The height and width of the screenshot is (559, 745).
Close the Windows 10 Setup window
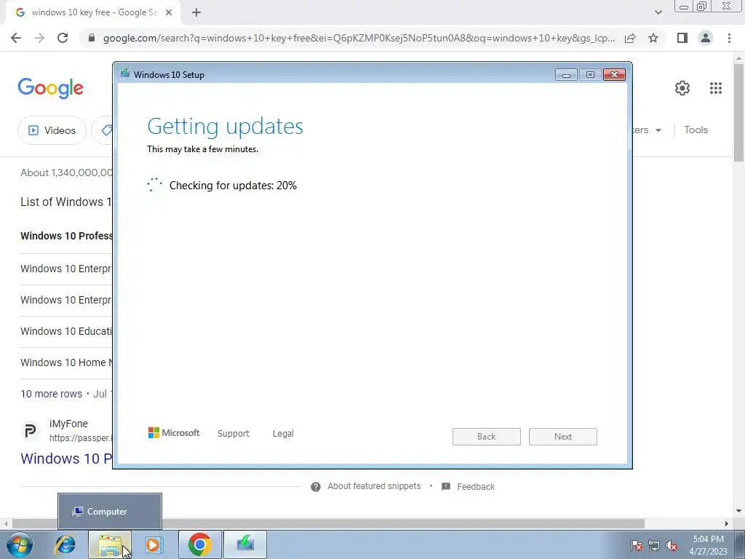[614, 75]
